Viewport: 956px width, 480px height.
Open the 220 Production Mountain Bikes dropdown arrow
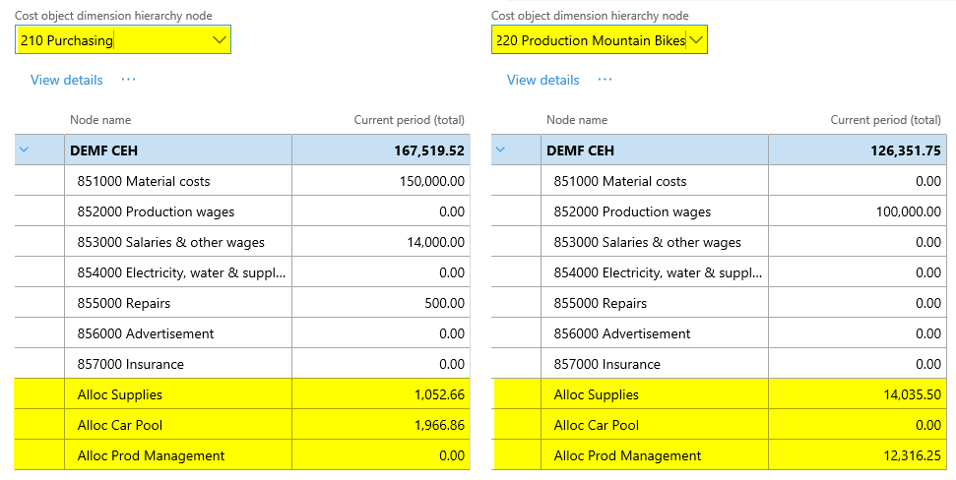click(x=696, y=40)
